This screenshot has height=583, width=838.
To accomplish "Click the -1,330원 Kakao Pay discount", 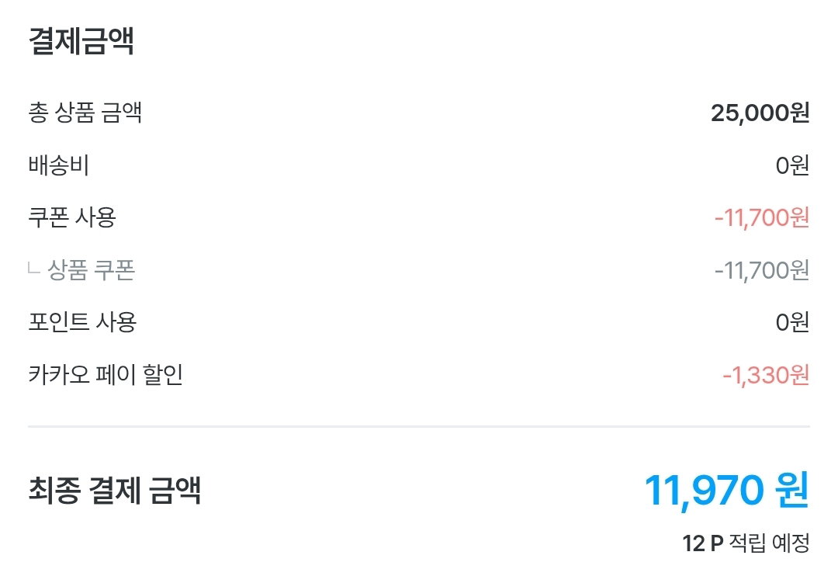I will 766,375.
